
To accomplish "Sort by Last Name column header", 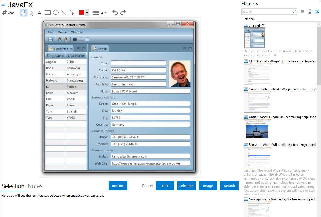I will click(x=76, y=56).
